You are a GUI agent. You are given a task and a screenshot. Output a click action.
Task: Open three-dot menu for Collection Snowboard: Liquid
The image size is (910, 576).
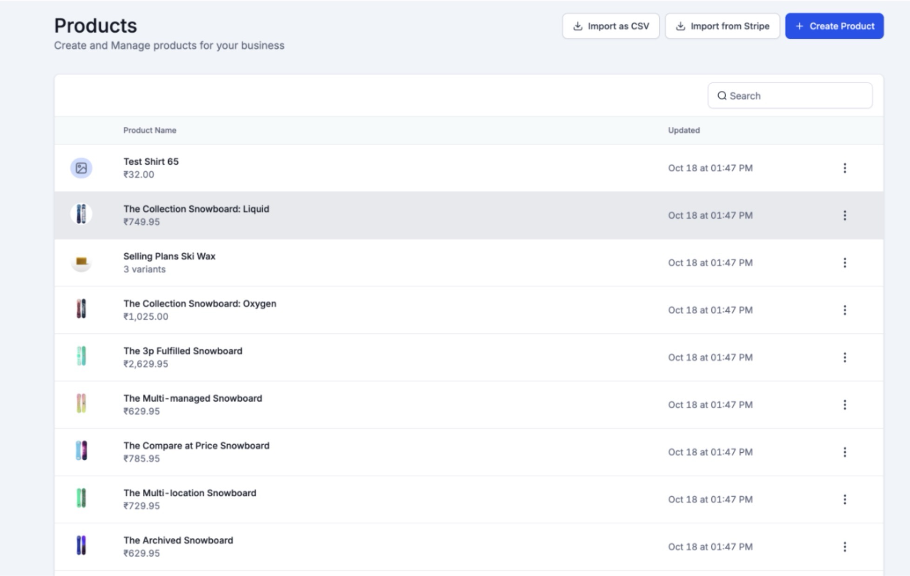(844, 215)
